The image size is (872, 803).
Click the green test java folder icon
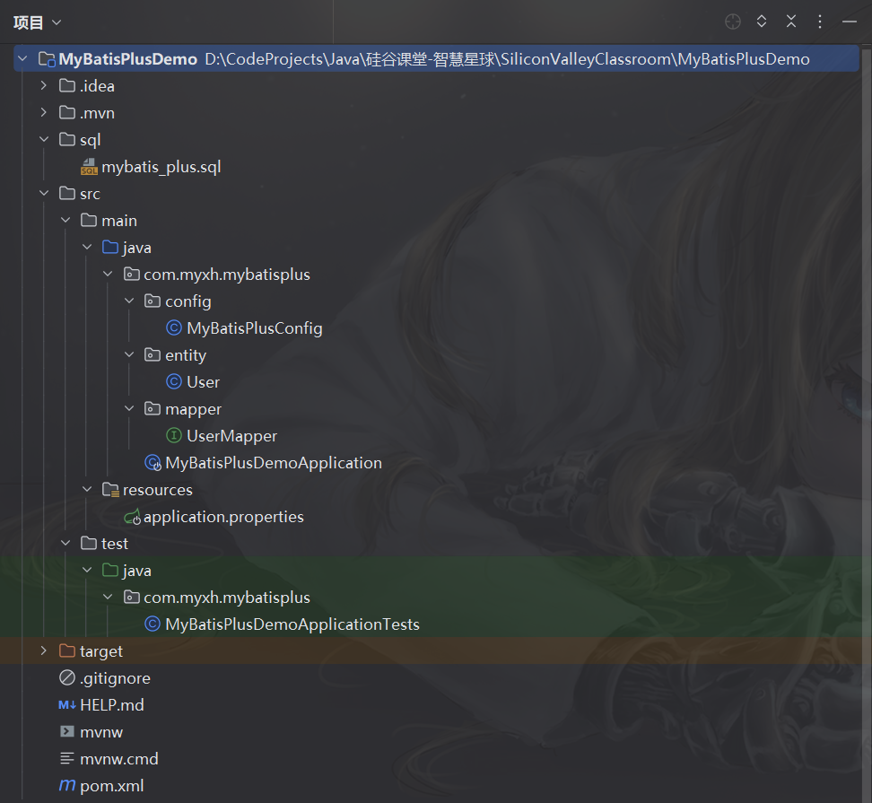110,570
